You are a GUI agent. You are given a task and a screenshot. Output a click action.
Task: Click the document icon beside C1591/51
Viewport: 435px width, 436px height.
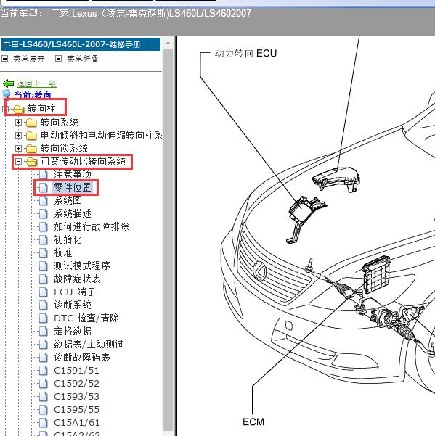[x=43, y=371]
